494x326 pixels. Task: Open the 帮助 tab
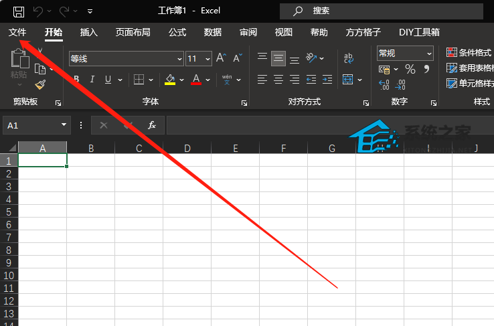tap(319, 32)
